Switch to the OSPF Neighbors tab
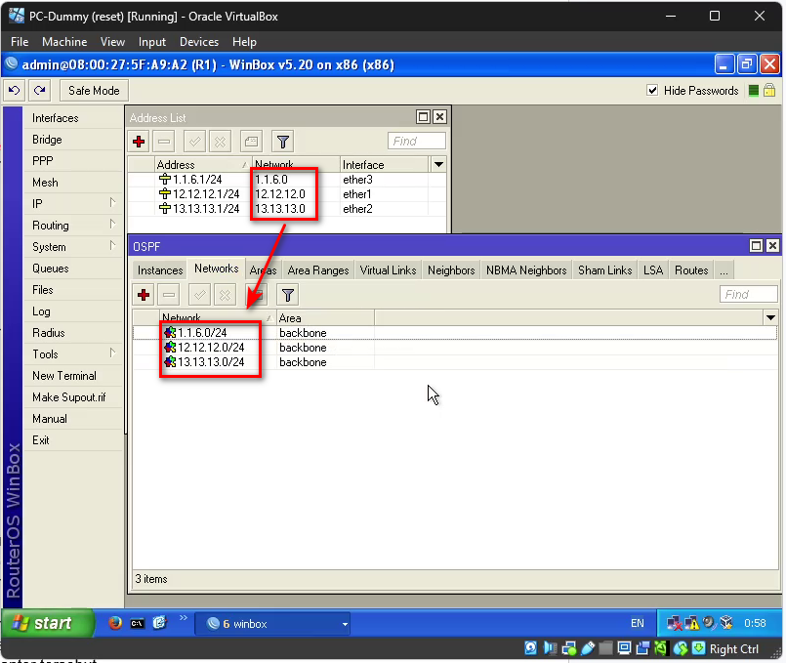Image resolution: width=786 pixels, height=663 pixels. point(451,270)
